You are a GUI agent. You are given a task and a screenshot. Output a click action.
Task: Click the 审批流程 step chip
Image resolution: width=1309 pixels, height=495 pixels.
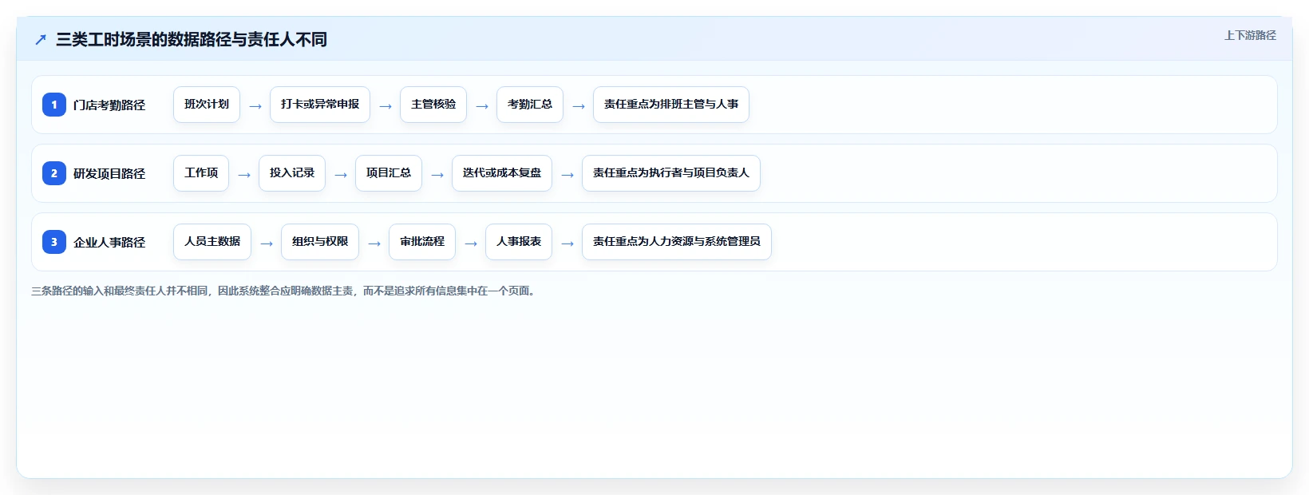tap(422, 242)
